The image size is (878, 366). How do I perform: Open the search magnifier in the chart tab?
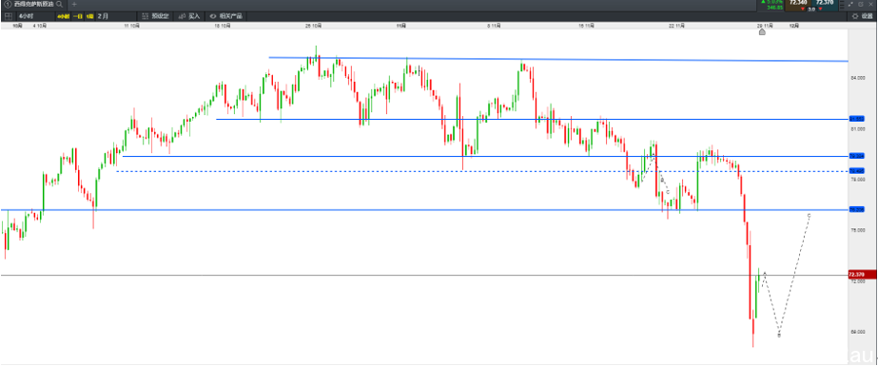(x=59, y=4)
